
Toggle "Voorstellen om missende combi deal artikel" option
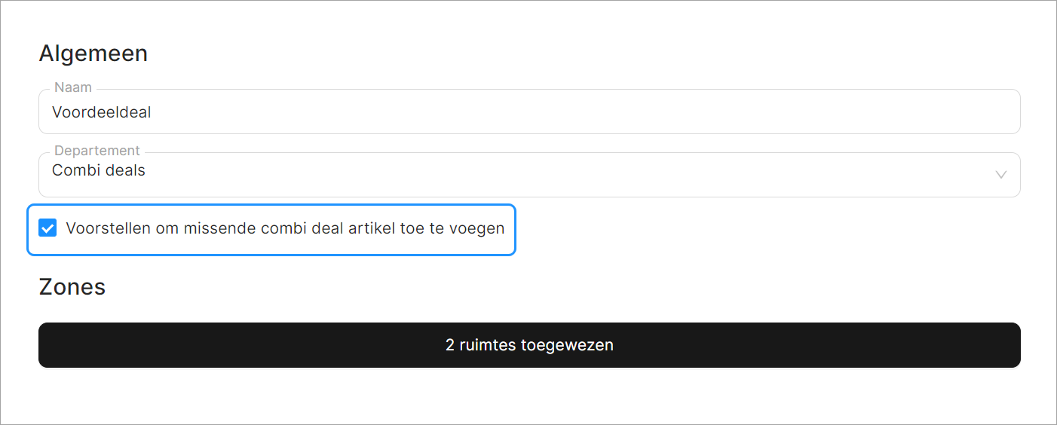48,228
